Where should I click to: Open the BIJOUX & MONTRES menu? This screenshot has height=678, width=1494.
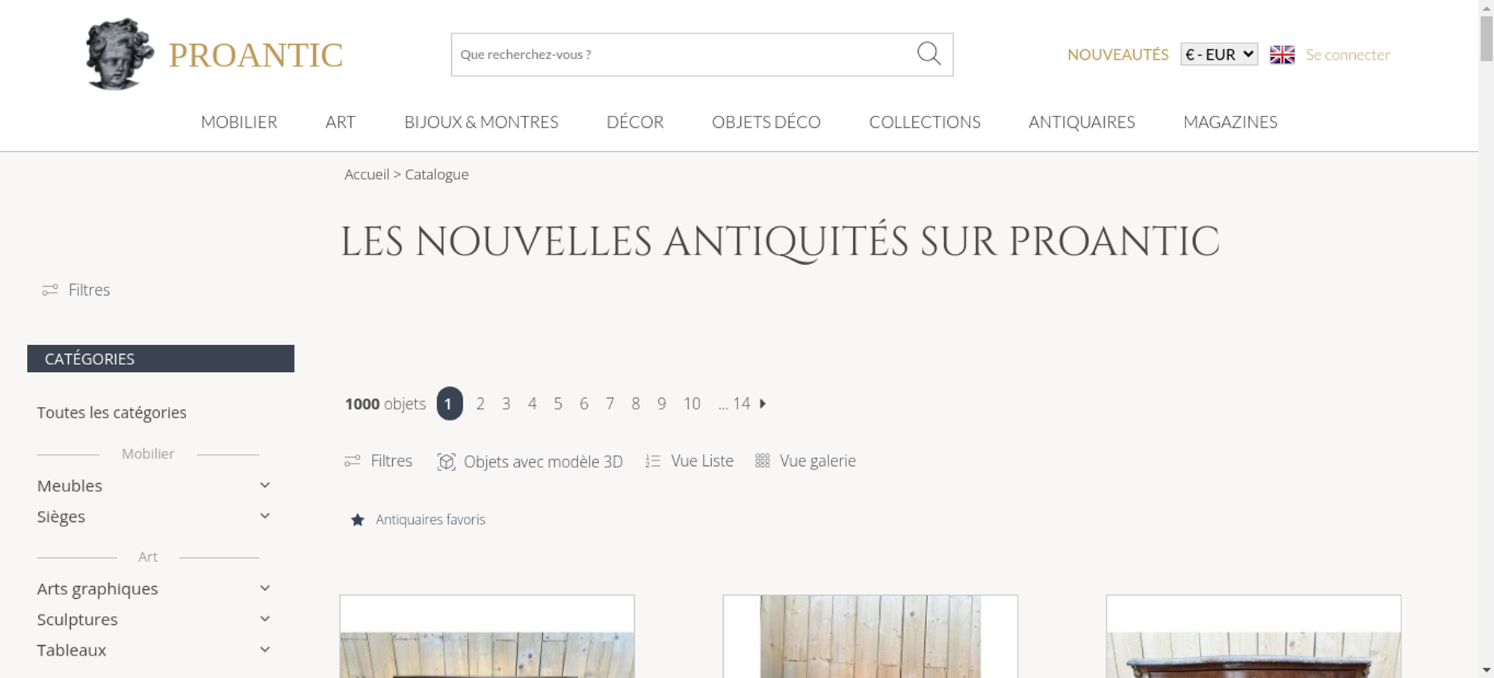[481, 122]
